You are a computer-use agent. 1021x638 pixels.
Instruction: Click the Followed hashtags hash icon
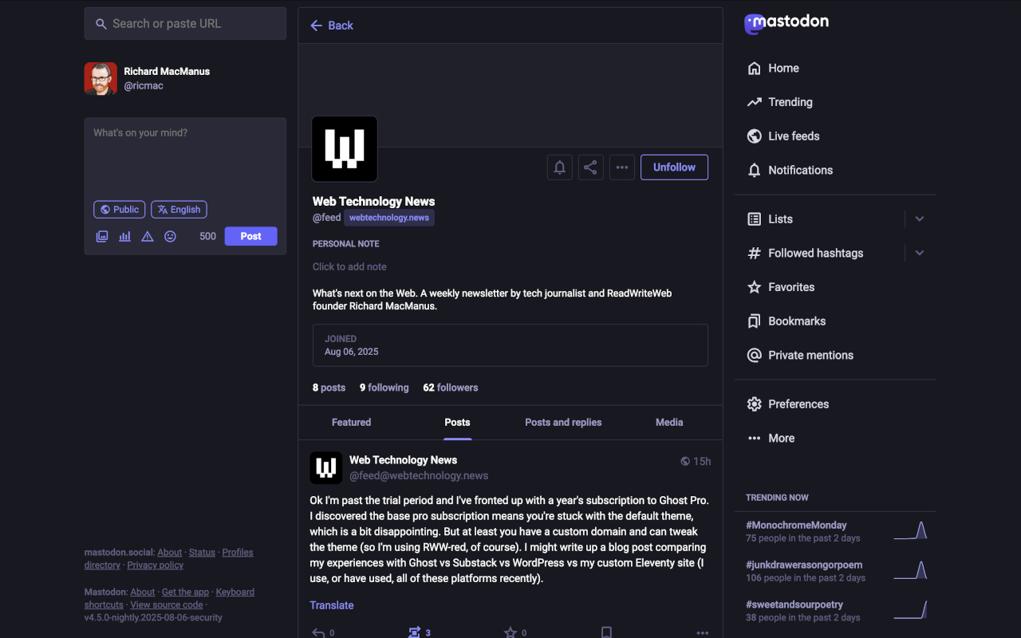point(755,254)
